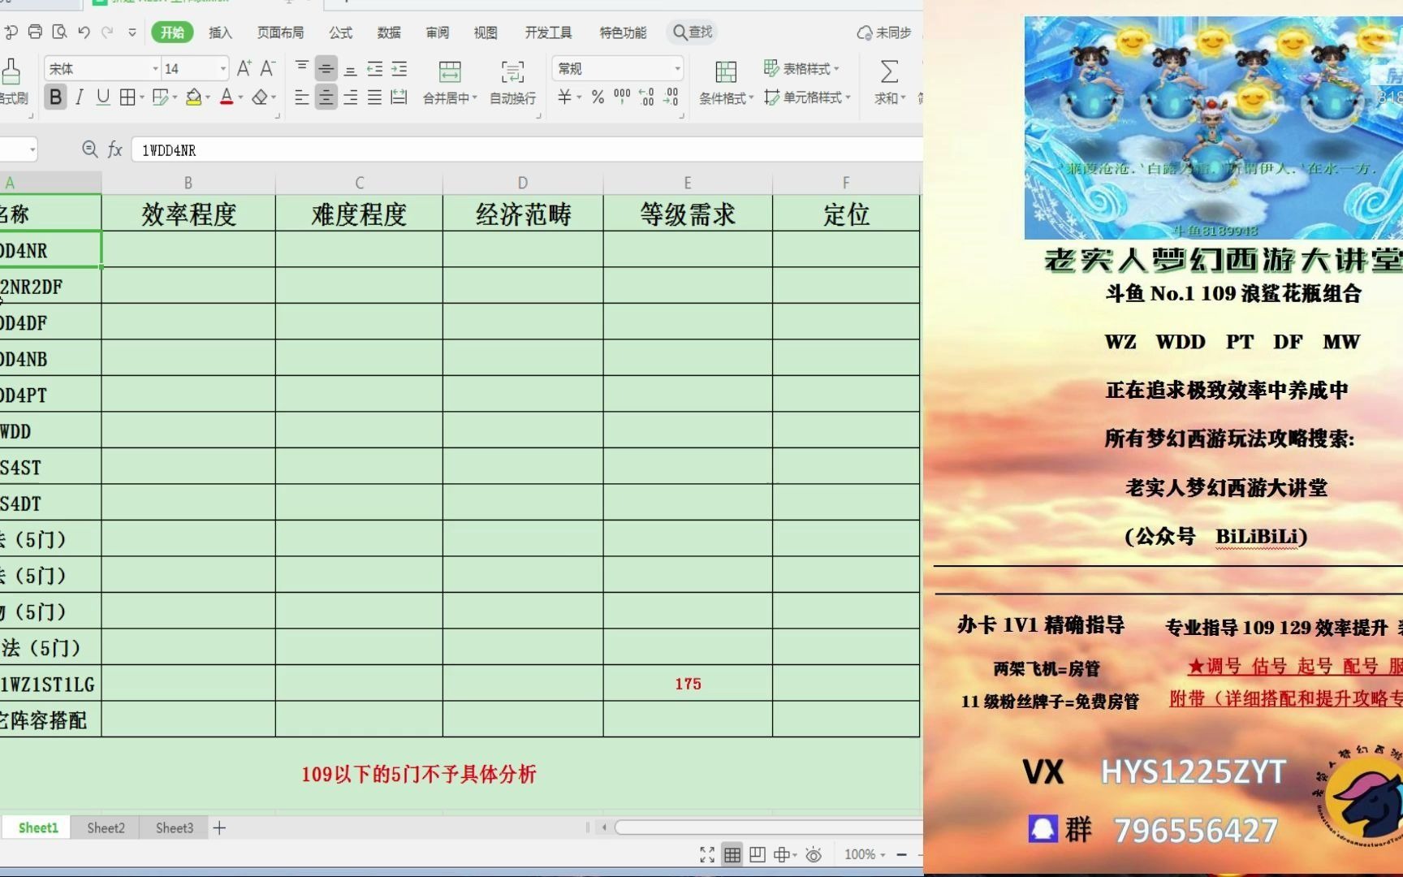This screenshot has height=877, width=1403.
Task: Click the horizontal scrollbar track
Action: (x=767, y=827)
